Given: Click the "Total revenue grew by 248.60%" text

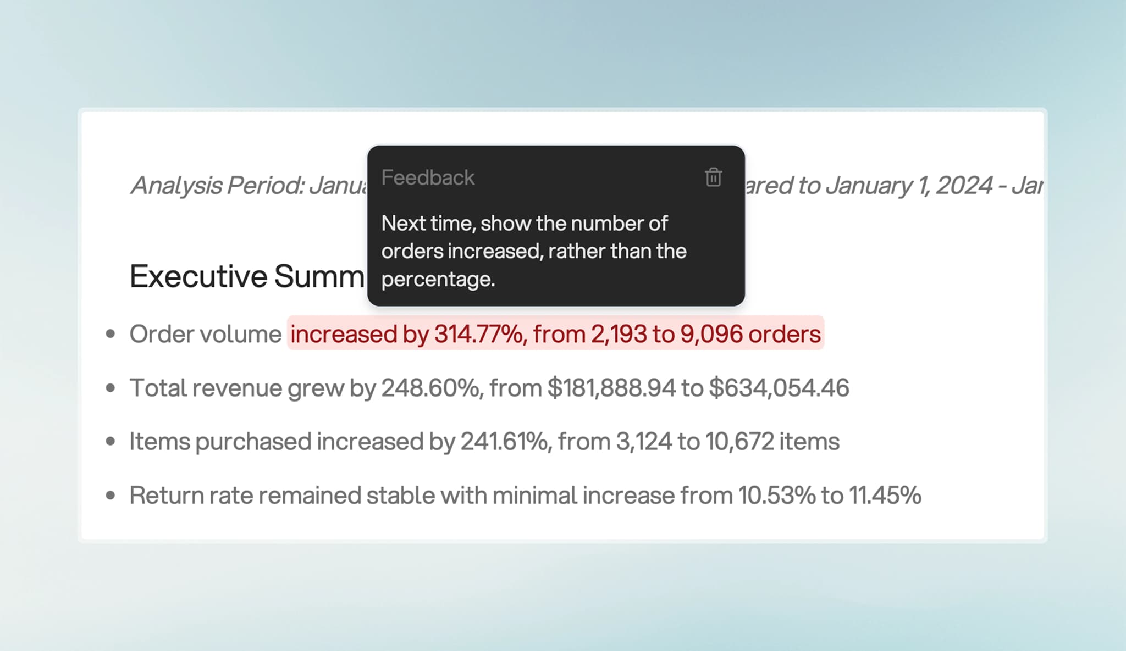Looking at the screenshot, I should [305, 388].
